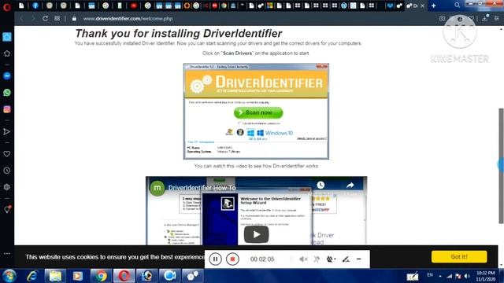Image resolution: width=504 pixels, height=283 pixels.
Task: Open history clock icon in sidebar
Action: coord(7,171)
